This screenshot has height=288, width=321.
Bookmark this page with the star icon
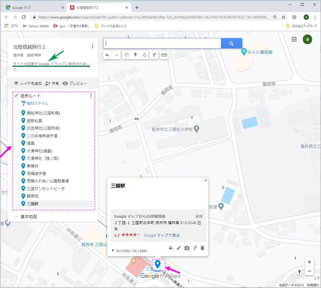(284, 17)
